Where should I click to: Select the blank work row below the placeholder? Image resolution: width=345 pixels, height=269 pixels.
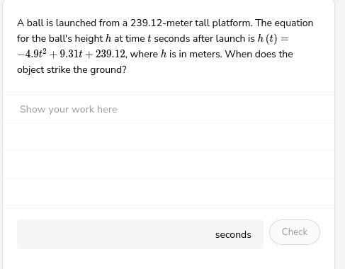[169, 137]
